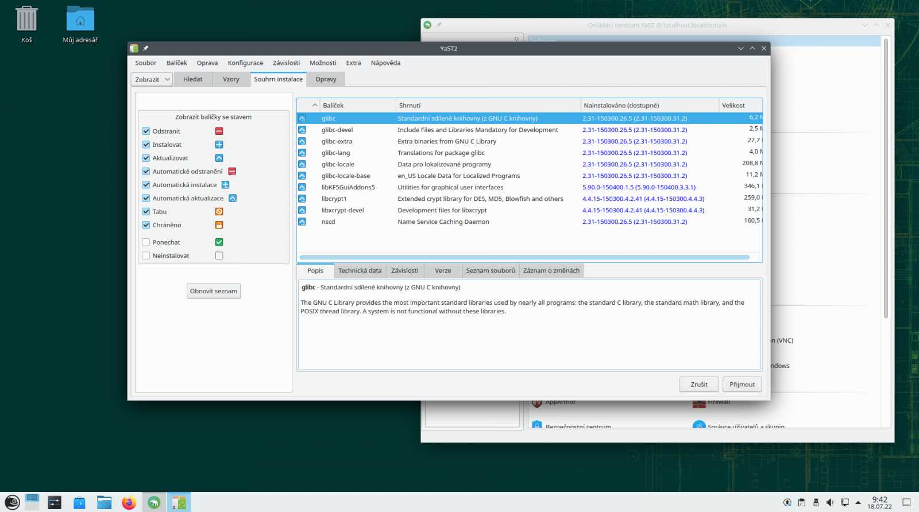The width and height of the screenshot is (919, 512).
Task: Switch to the Vzory tab
Action: click(x=231, y=79)
